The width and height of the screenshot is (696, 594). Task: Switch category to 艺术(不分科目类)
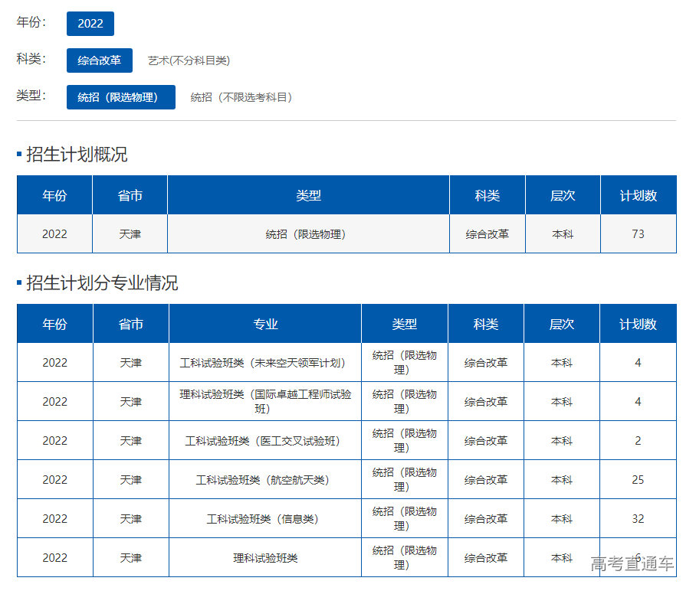[x=189, y=60]
